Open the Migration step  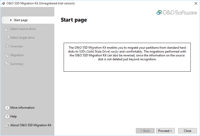(17, 55)
